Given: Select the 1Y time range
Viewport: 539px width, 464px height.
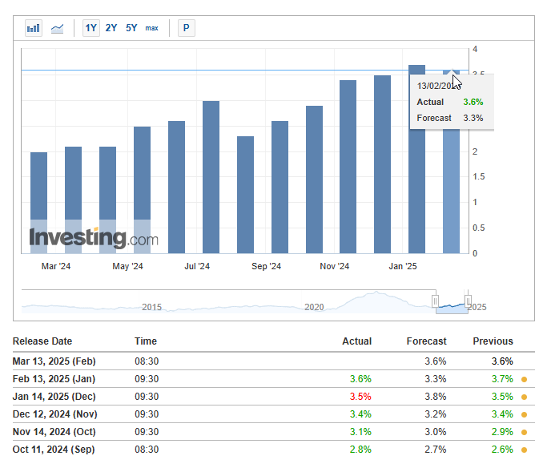Looking at the screenshot, I should tap(91, 28).
